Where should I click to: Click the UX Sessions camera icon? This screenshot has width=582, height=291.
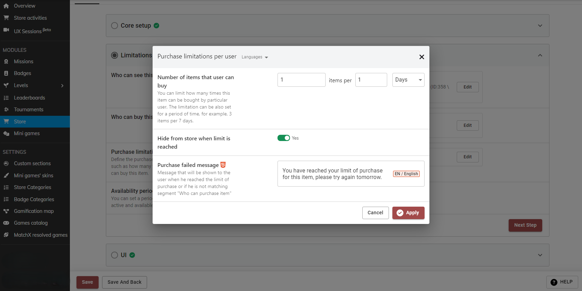pyautogui.click(x=6, y=30)
